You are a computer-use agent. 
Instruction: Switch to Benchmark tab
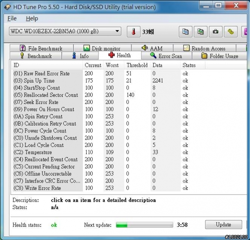tap(36, 56)
